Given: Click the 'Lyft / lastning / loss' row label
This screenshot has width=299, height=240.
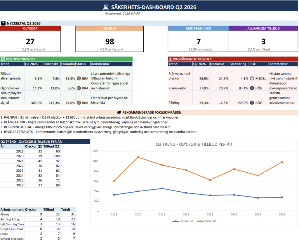Looking at the screenshot, I should click(x=12, y=224).
